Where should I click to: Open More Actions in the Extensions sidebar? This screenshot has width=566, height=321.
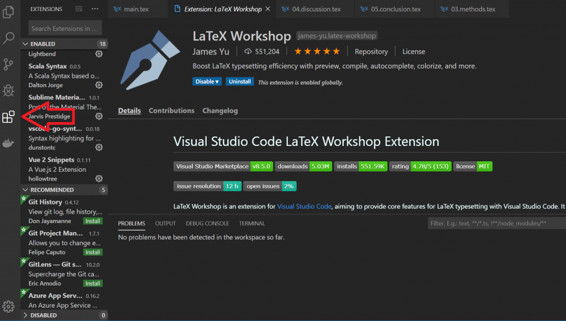[95, 9]
